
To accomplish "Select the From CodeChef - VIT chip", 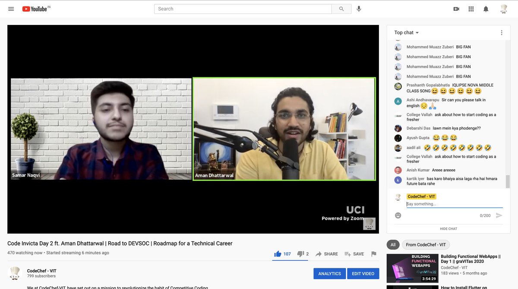I will [x=426, y=245].
